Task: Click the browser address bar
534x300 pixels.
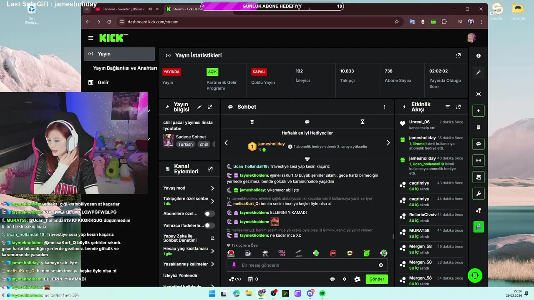Action: point(259,22)
